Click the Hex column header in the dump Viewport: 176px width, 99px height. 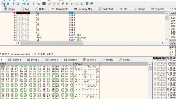click(x=37, y=64)
